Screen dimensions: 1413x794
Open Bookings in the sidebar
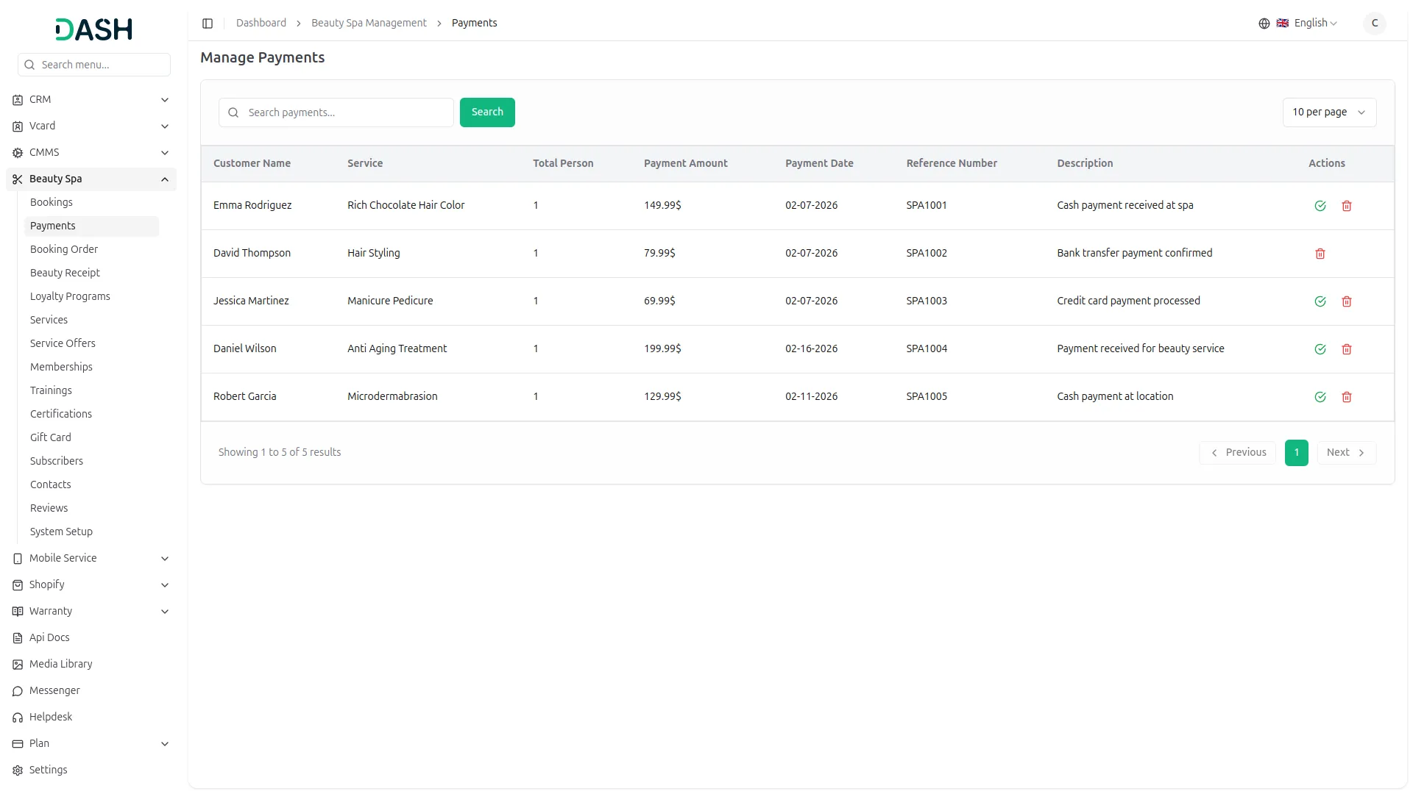tap(52, 202)
